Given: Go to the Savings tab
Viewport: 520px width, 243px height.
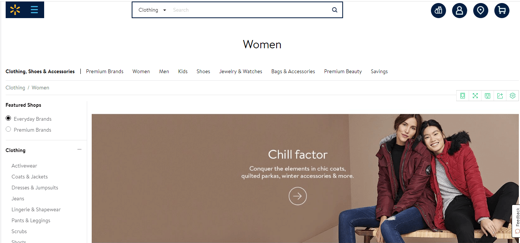Looking at the screenshot, I should click(379, 71).
